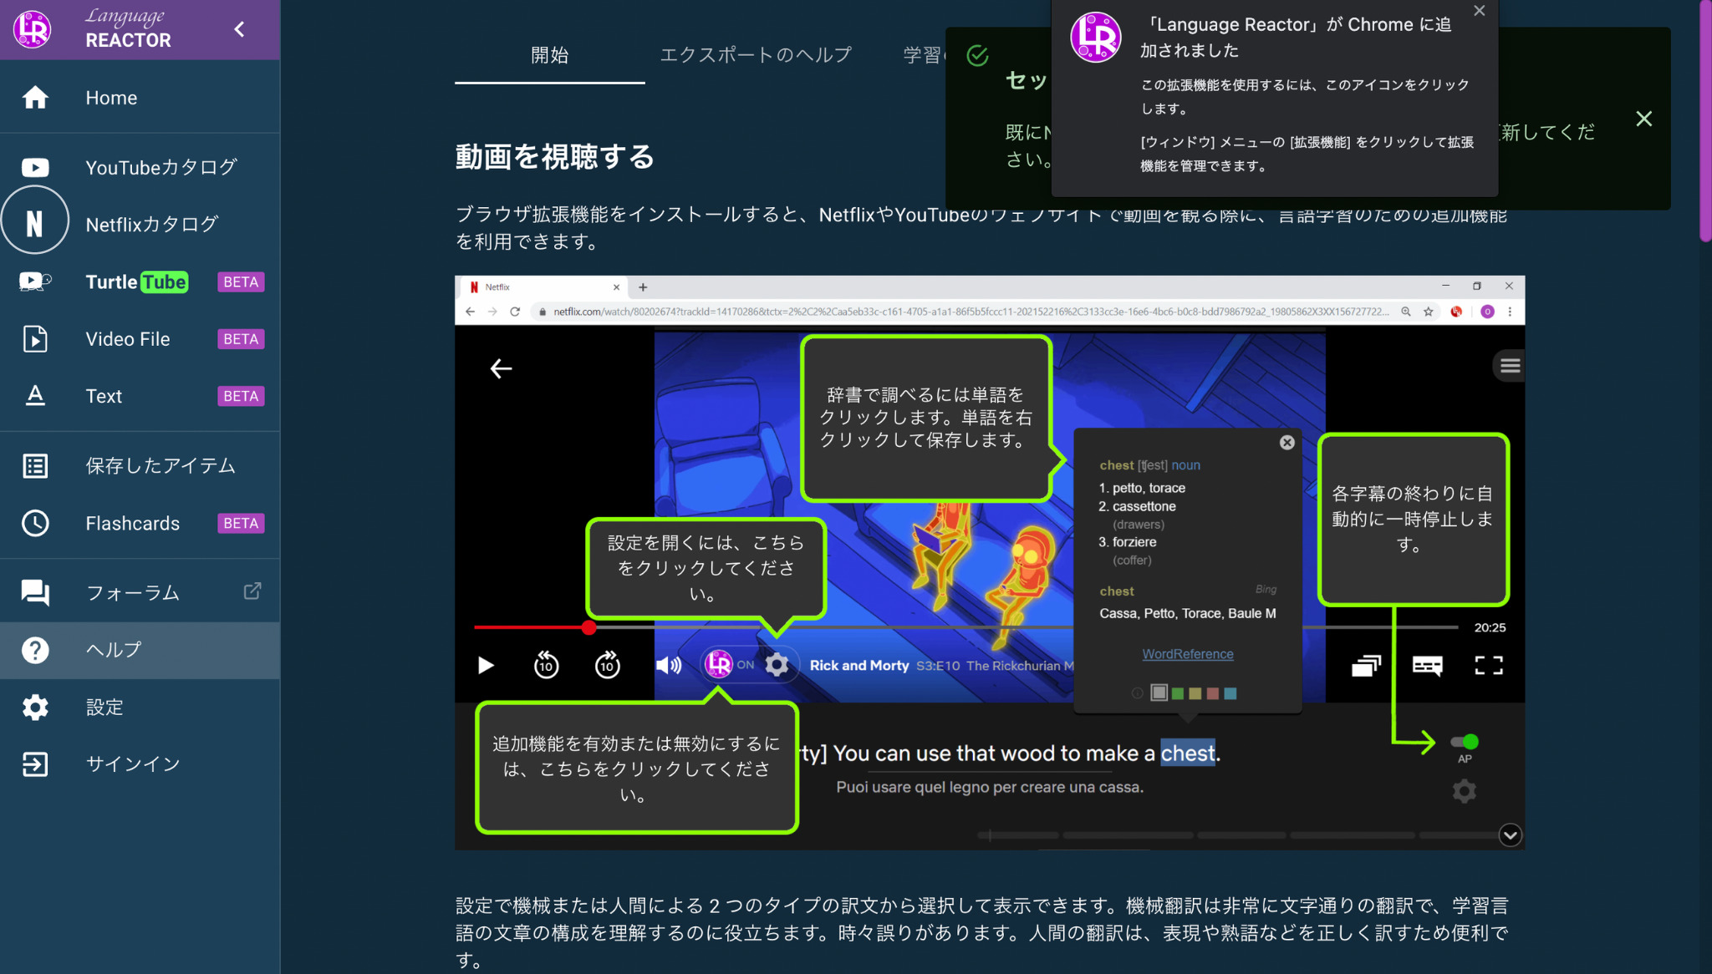Click the Language Reactor icon in notification

(1096, 38)
